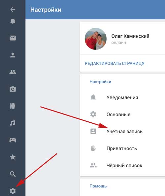Open search magnifier icon in sidebar

(13, 174)
